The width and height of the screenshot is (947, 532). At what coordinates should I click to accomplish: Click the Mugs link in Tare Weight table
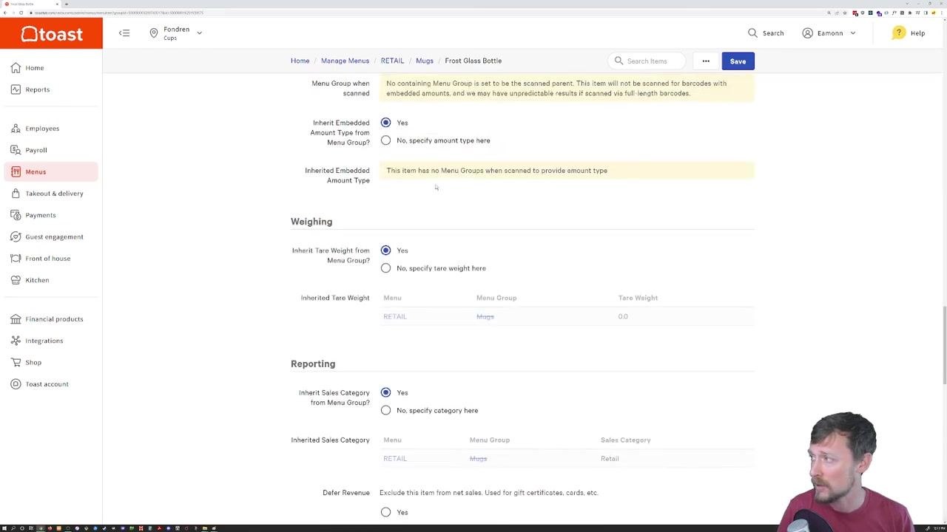(x=485, y=316)
